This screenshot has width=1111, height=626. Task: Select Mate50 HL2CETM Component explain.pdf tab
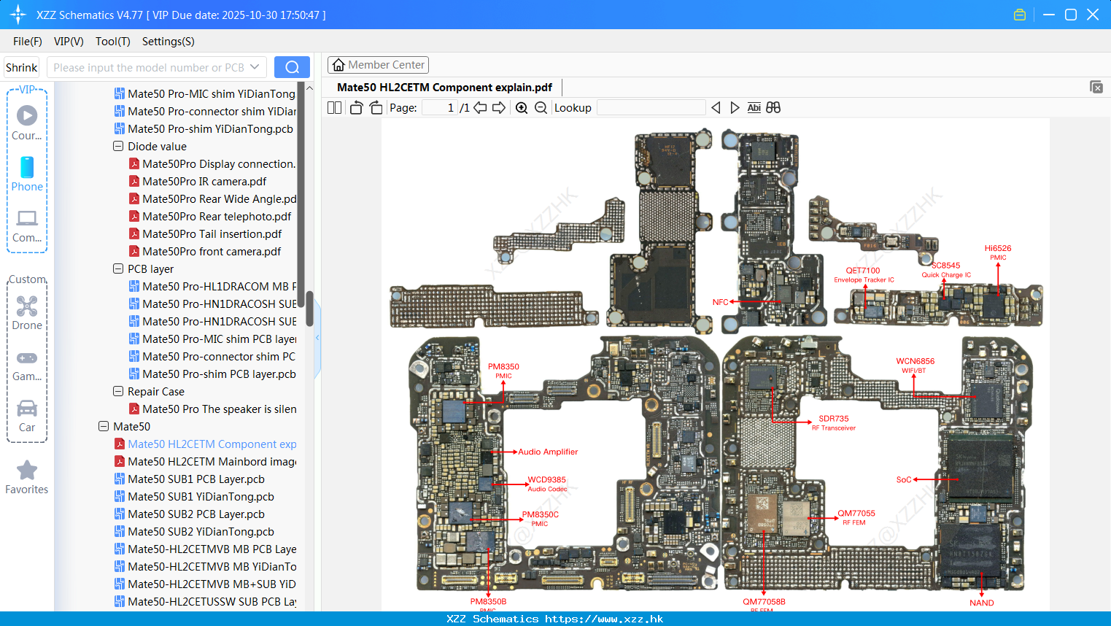444,88
